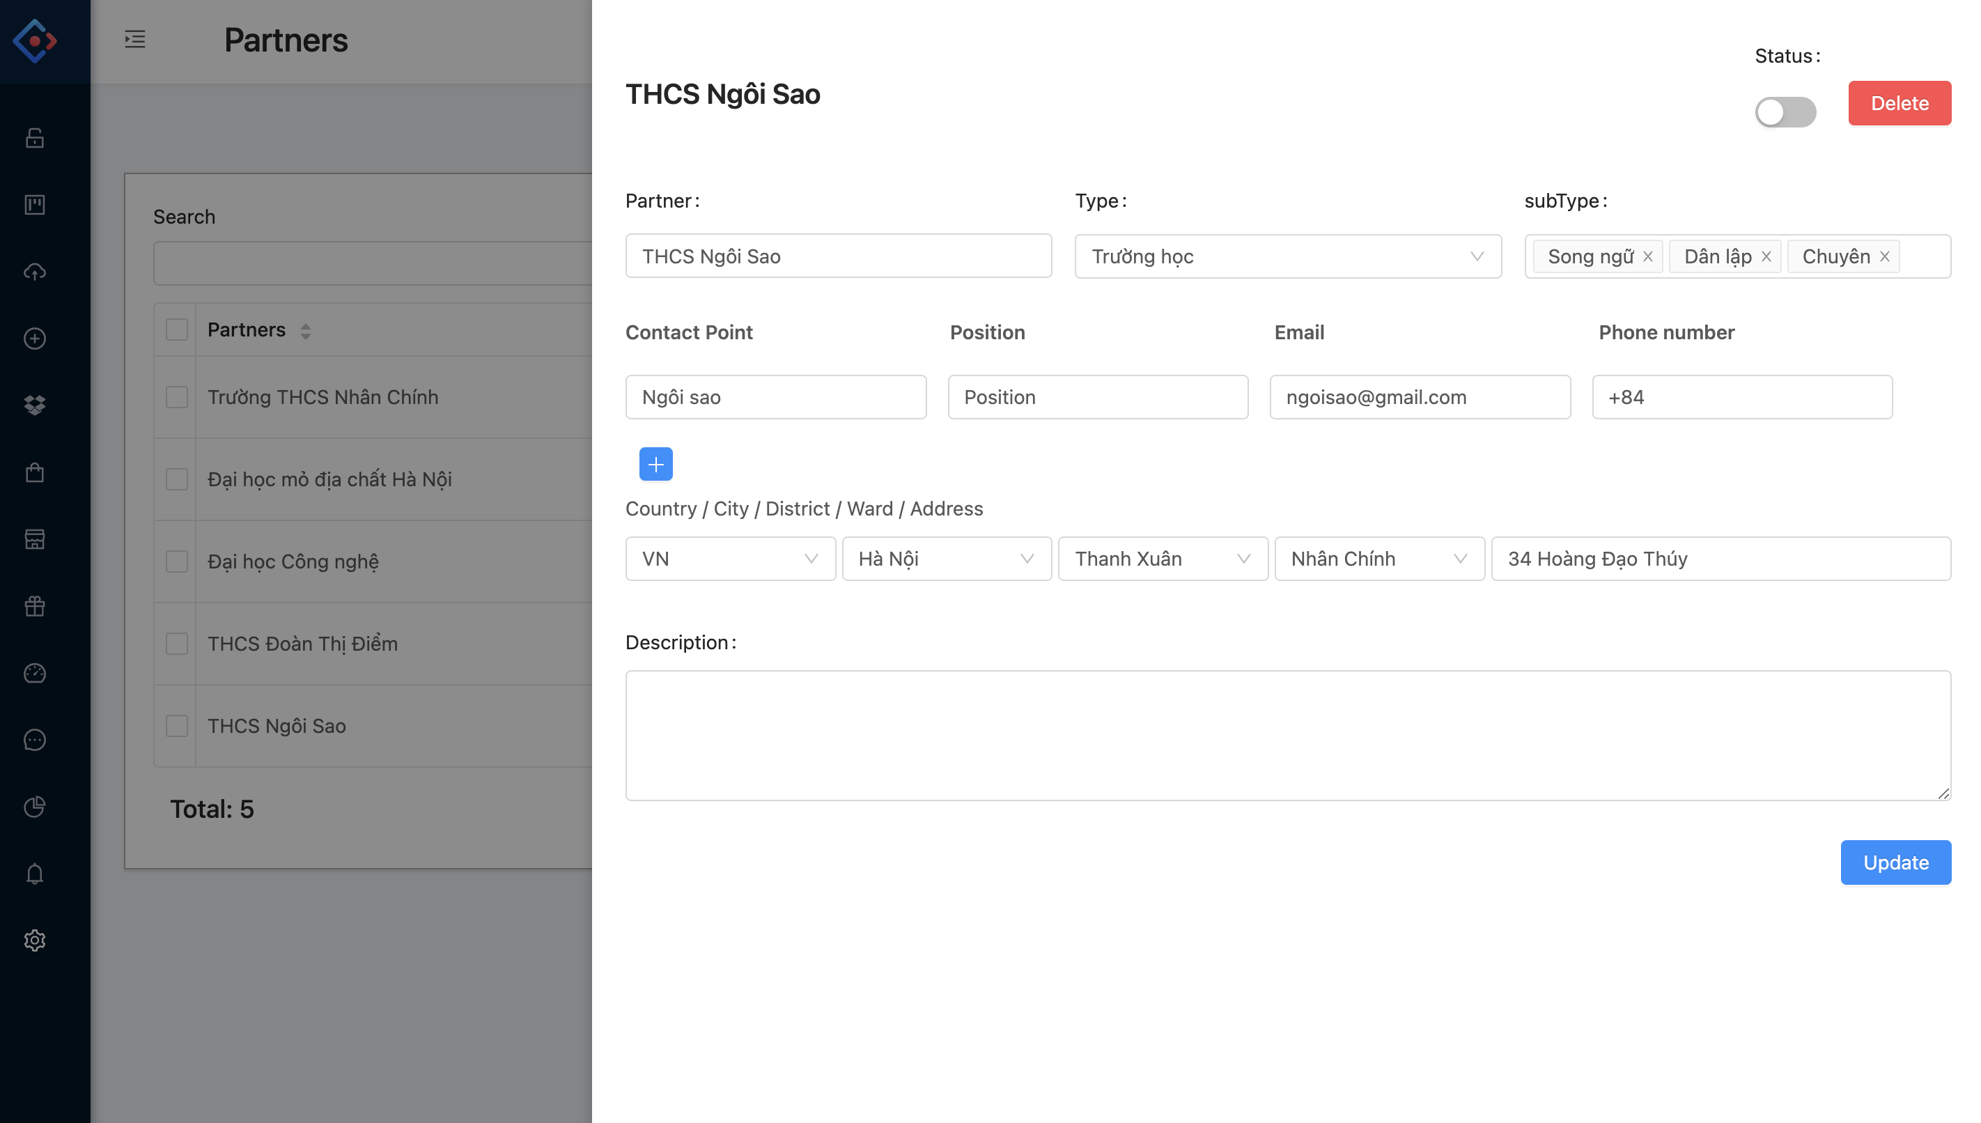Click the pie chart icon in sidebar
This screenshot has height=1123, width=1981.
[x=35, y=807]
